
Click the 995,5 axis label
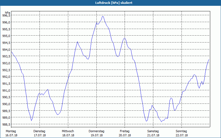[x=6, y=29]
